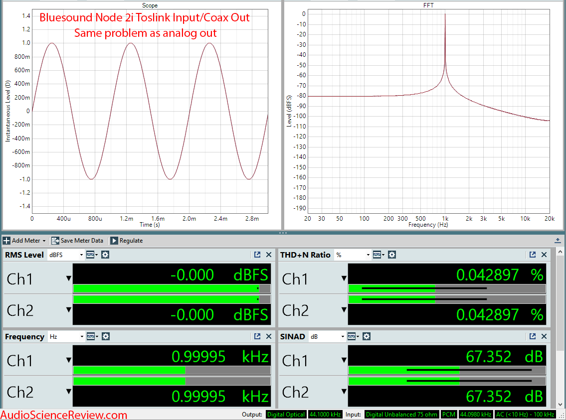Expand THD+N Ratio Ch1 channel arrow
This screenshot has height=420, width=566.
344,279
